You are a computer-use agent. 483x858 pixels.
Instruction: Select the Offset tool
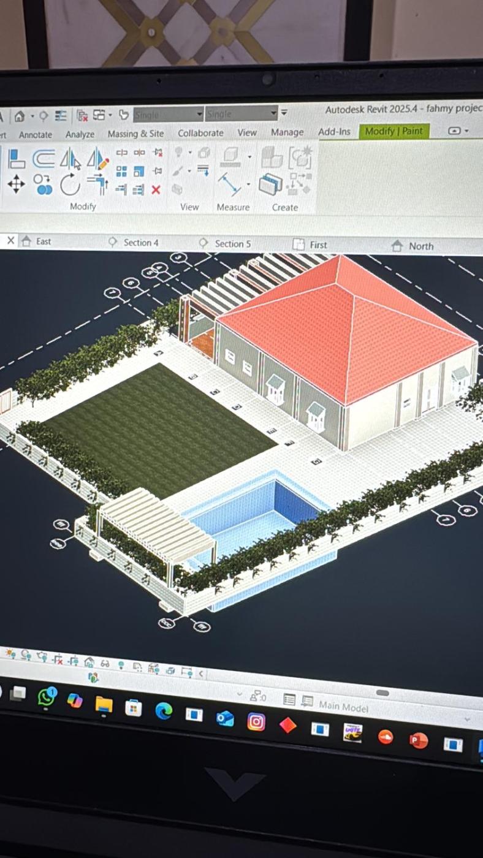43,159
